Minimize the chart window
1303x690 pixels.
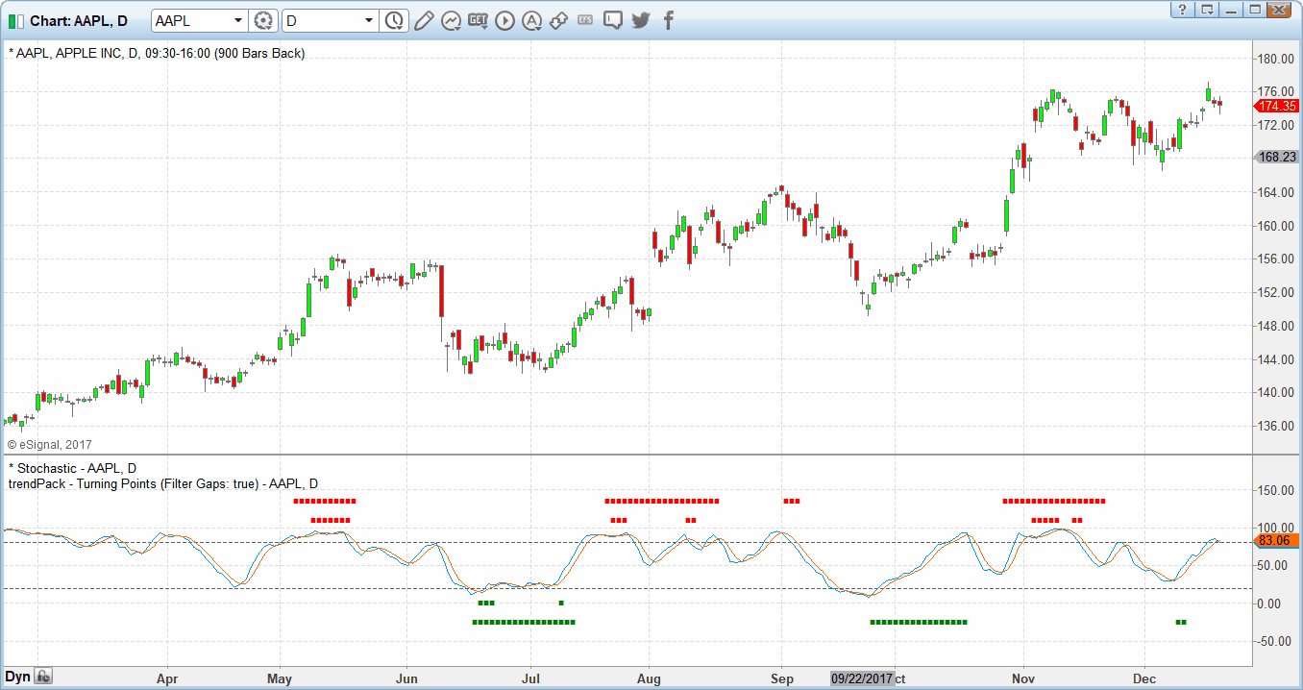tap(1232, 9)
